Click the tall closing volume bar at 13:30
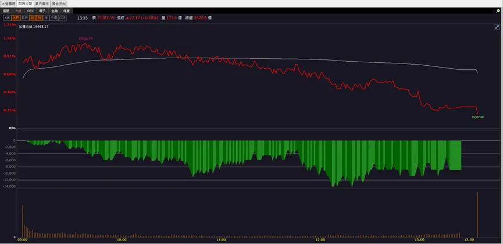 pyautogui.click(x=477, y=214)
